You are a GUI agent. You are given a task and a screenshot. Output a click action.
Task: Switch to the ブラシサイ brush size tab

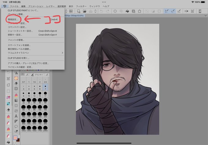37,75
